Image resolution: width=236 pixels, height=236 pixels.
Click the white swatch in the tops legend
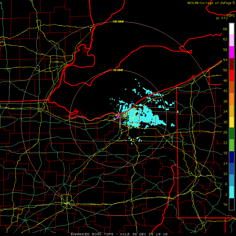pyautogui.click(x=232, y=29)
